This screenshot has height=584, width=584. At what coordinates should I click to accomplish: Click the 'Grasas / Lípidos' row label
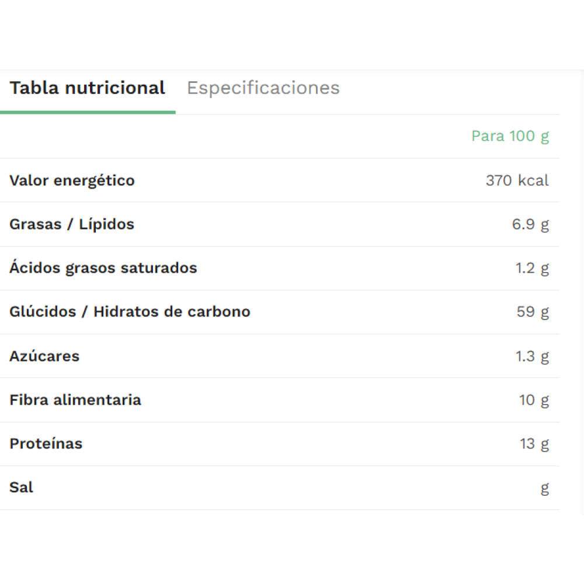tap(72, 224)
